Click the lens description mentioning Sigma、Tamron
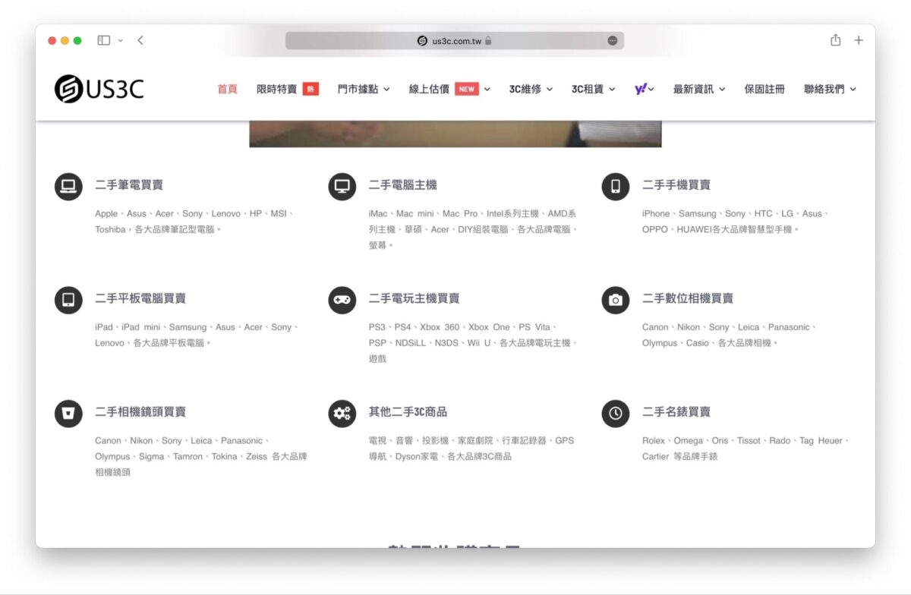 pyautogui.click(x=201, y=456)
